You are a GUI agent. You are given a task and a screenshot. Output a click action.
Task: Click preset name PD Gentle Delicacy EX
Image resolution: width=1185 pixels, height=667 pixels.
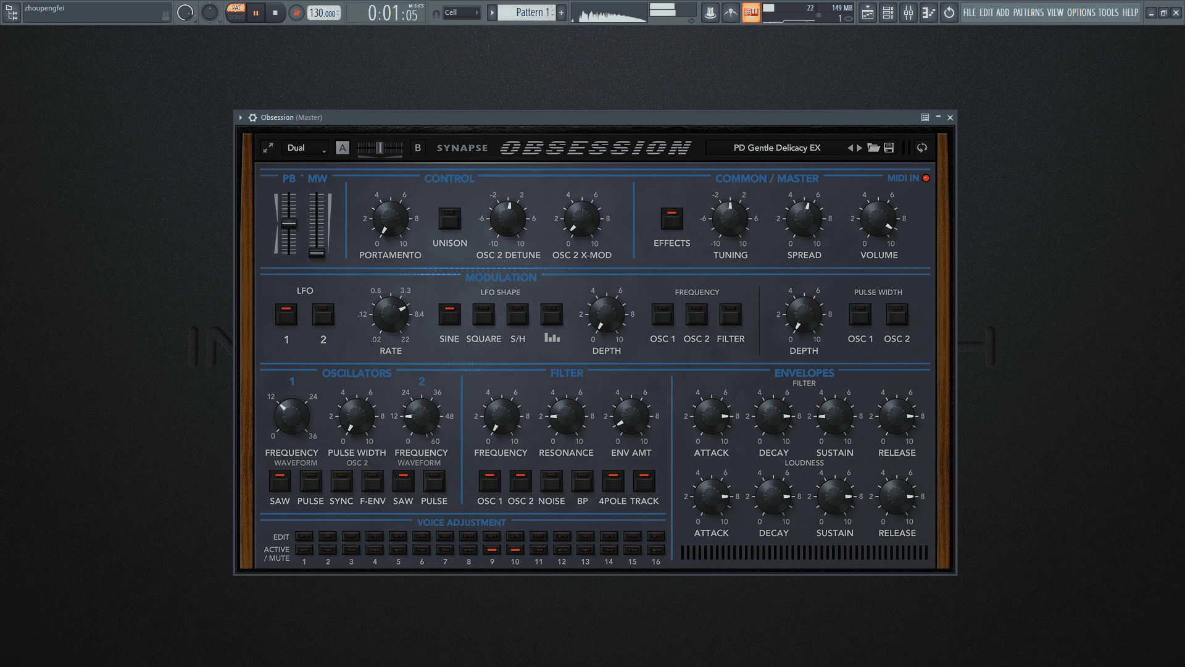pos(776,148)
